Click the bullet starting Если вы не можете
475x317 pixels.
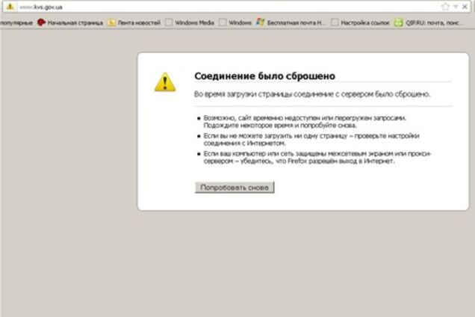click(311, 139)
